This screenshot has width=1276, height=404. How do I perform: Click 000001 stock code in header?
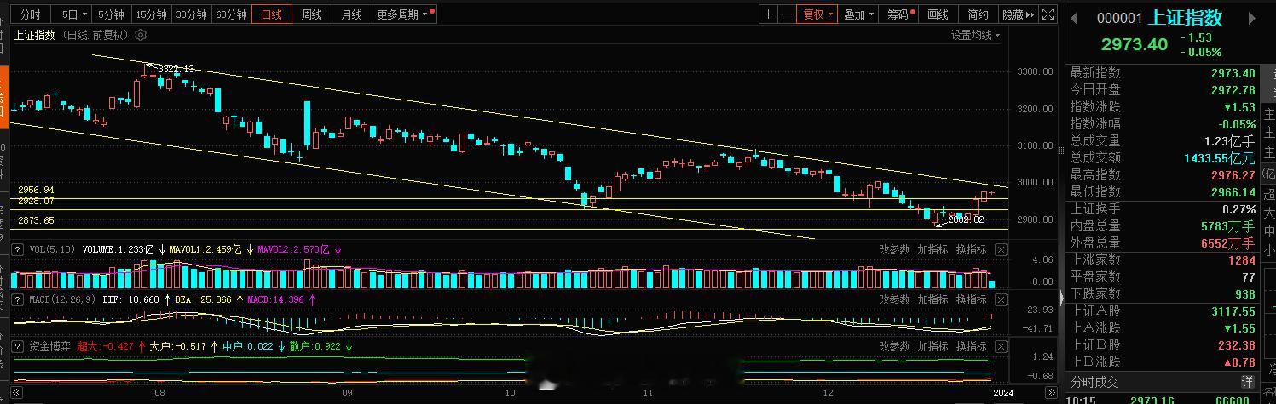(x=1119, y=18)
